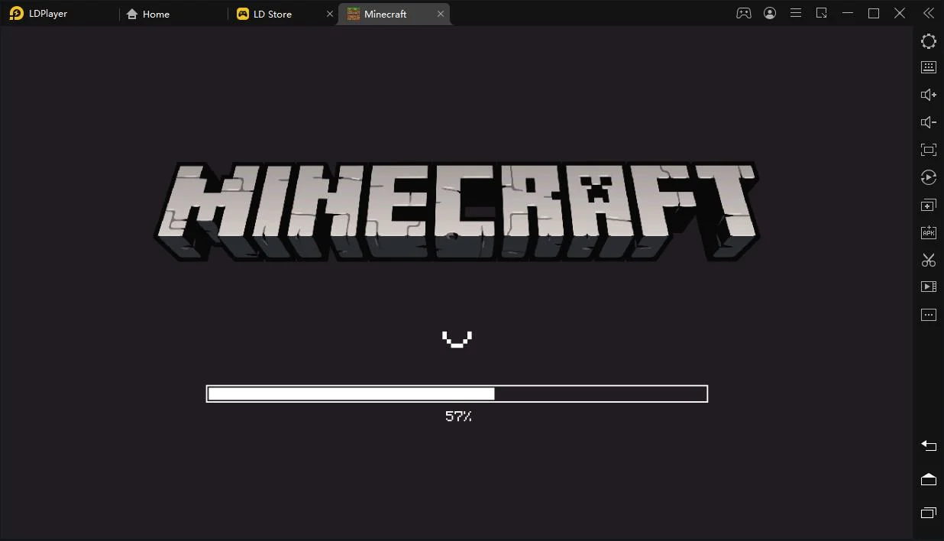
Task: Maximize the LDPlayer window
Action: point(874,13)
